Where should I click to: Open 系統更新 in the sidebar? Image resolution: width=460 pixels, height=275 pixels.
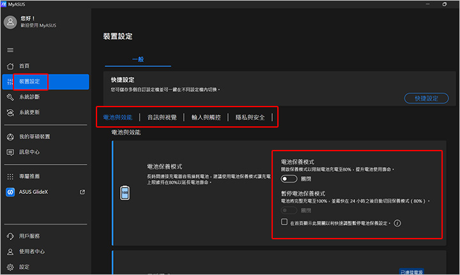point(45,112)
